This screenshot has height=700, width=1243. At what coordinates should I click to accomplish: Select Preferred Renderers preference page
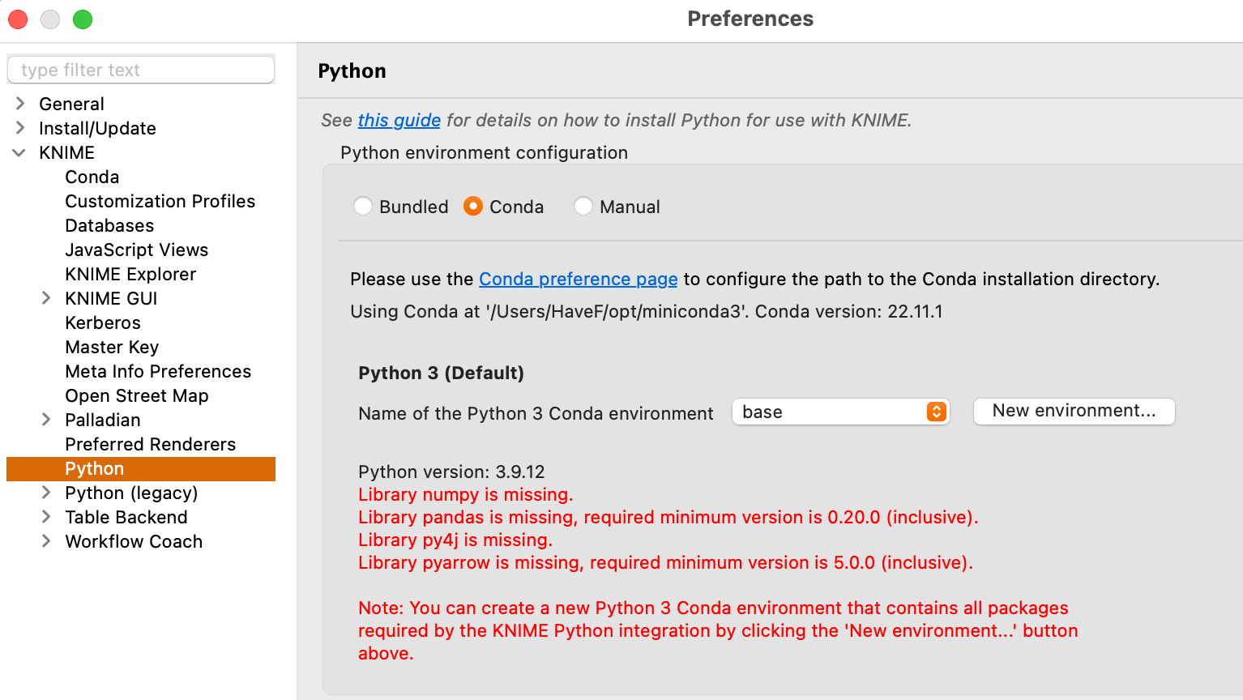(x=151, y=444)
